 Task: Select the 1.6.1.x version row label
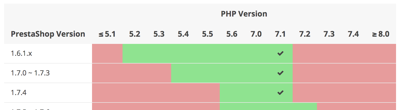pyautogui.click(x=21, y=53)
